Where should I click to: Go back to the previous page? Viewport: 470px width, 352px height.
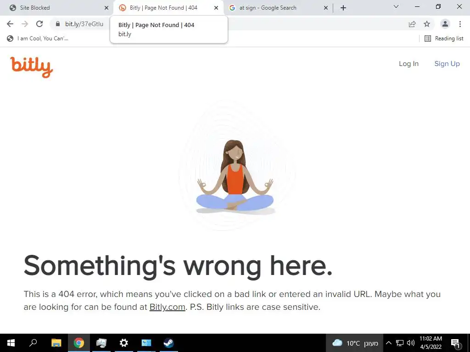pos(10,24)
